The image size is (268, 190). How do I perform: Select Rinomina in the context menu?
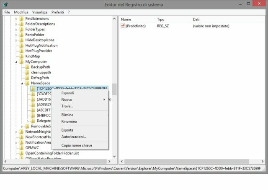point(69,122)
